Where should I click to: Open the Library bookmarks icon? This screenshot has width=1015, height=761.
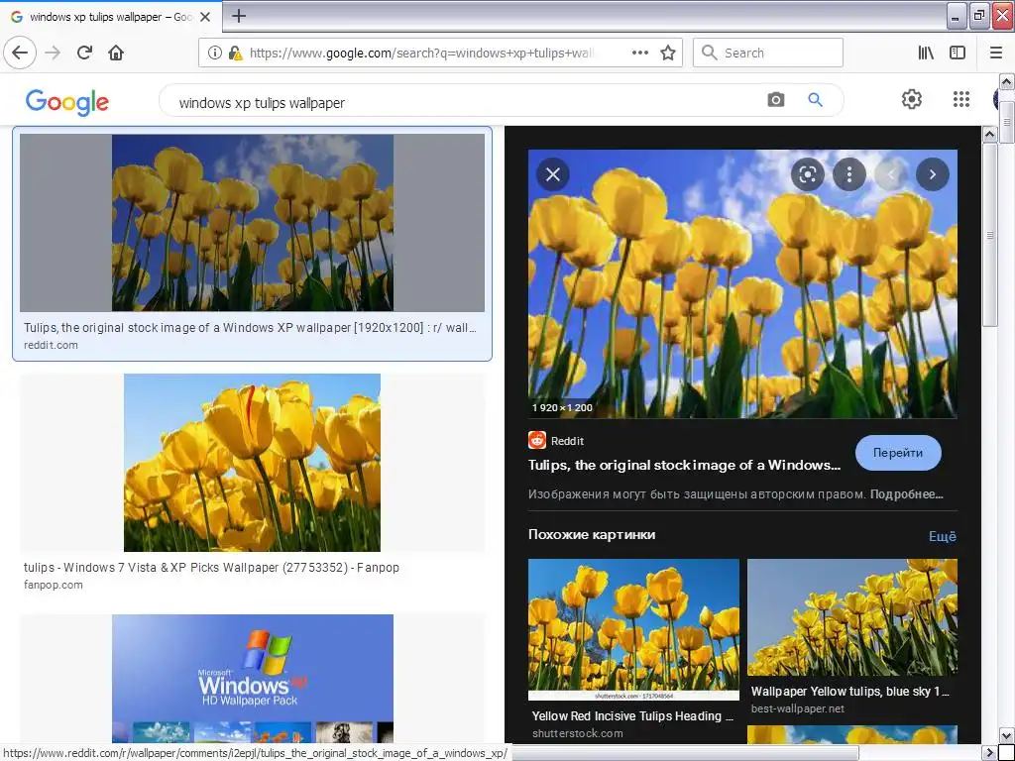pos(926,53)
